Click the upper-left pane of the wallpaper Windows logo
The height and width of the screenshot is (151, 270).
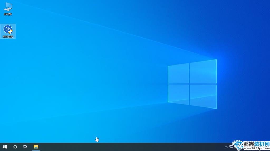click(179, 74)
